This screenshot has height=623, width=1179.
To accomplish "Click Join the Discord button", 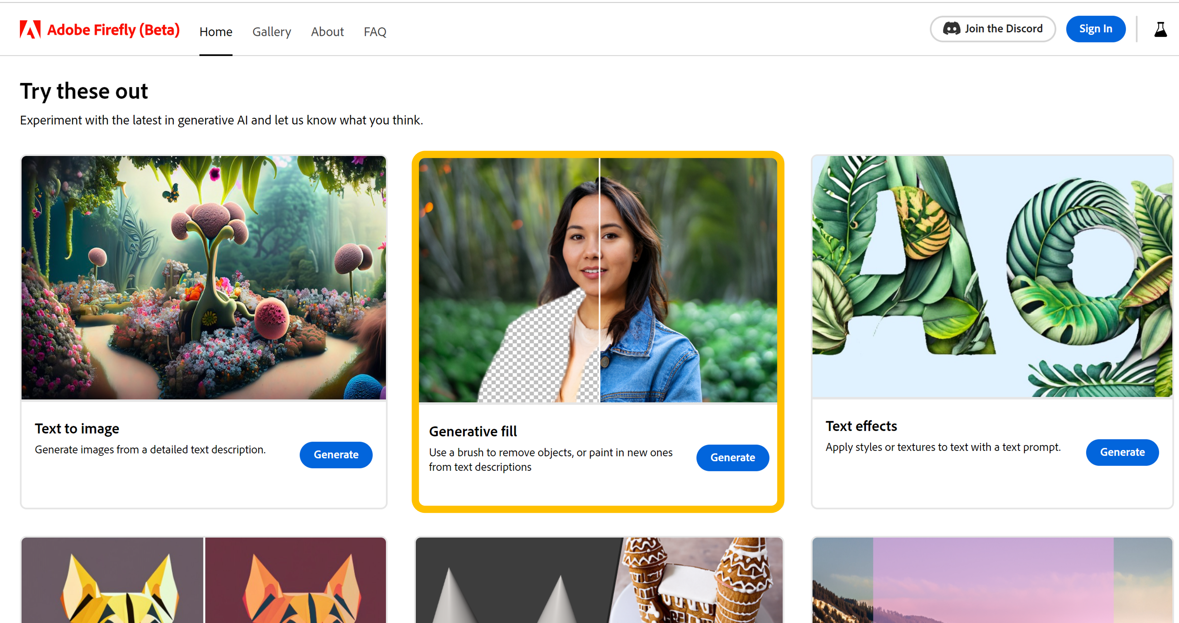I will click(993, 29).
